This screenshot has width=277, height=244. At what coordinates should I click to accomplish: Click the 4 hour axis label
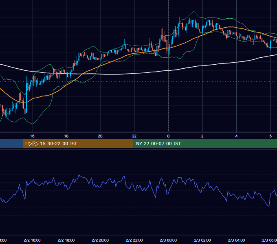(236, 136)
